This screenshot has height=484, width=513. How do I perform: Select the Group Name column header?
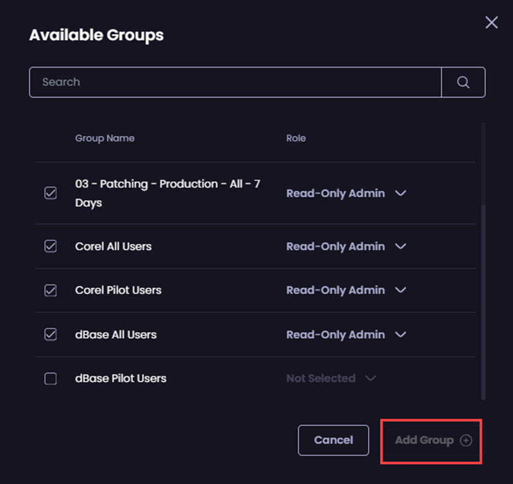105,138
